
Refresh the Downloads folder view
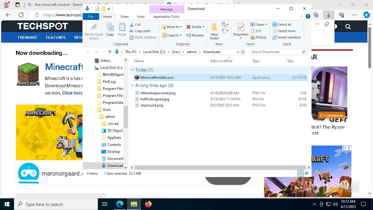(243, 52)
